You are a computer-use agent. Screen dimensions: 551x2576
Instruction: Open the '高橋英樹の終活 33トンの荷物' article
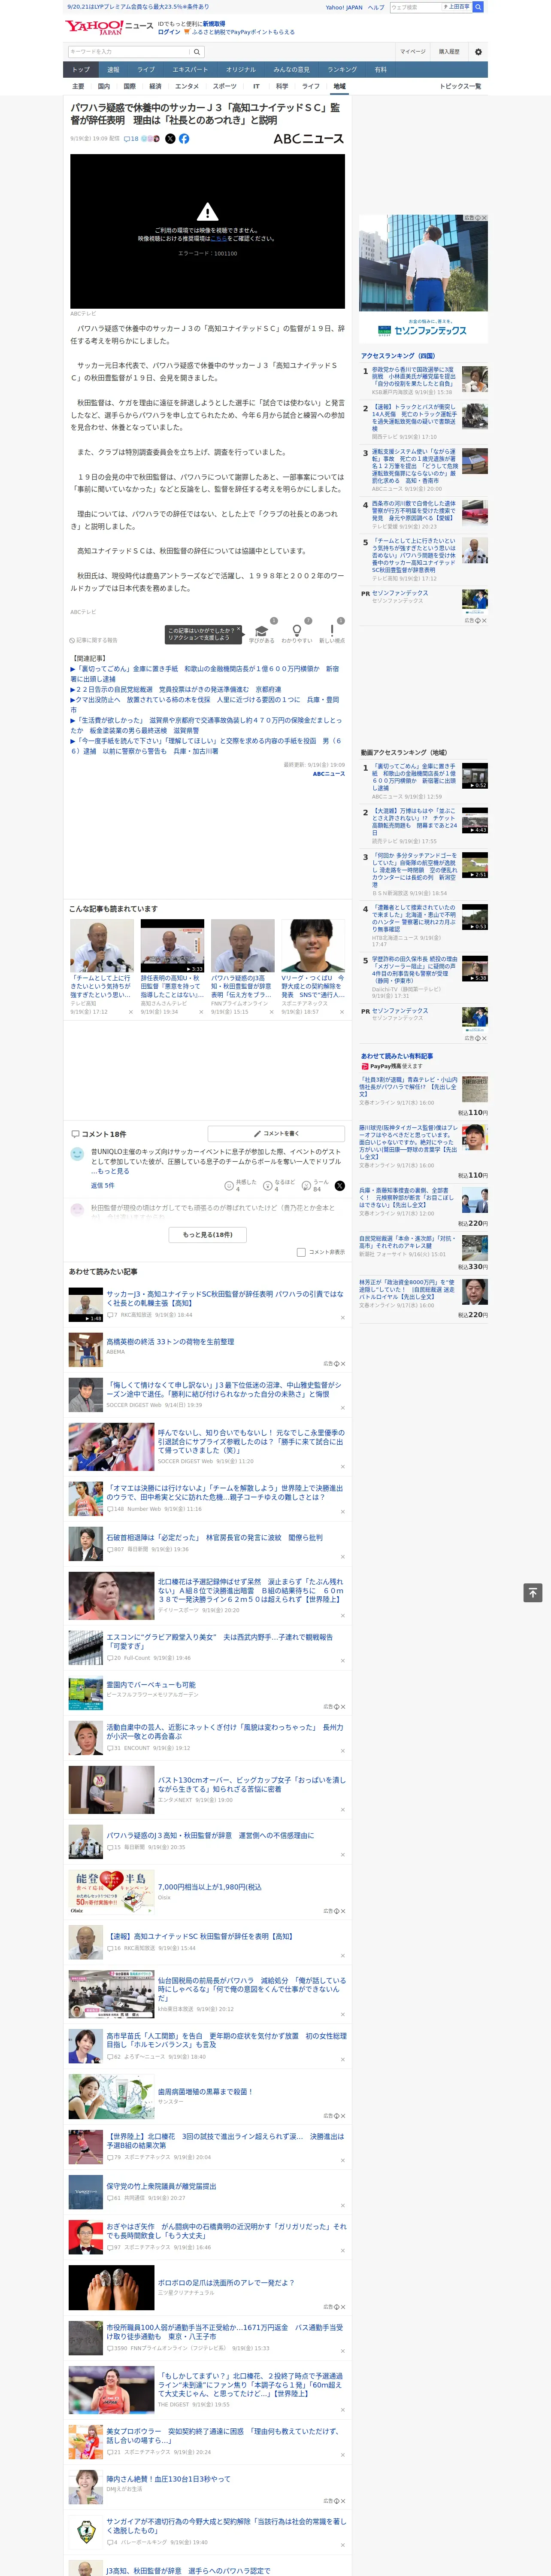point(170,1342)
